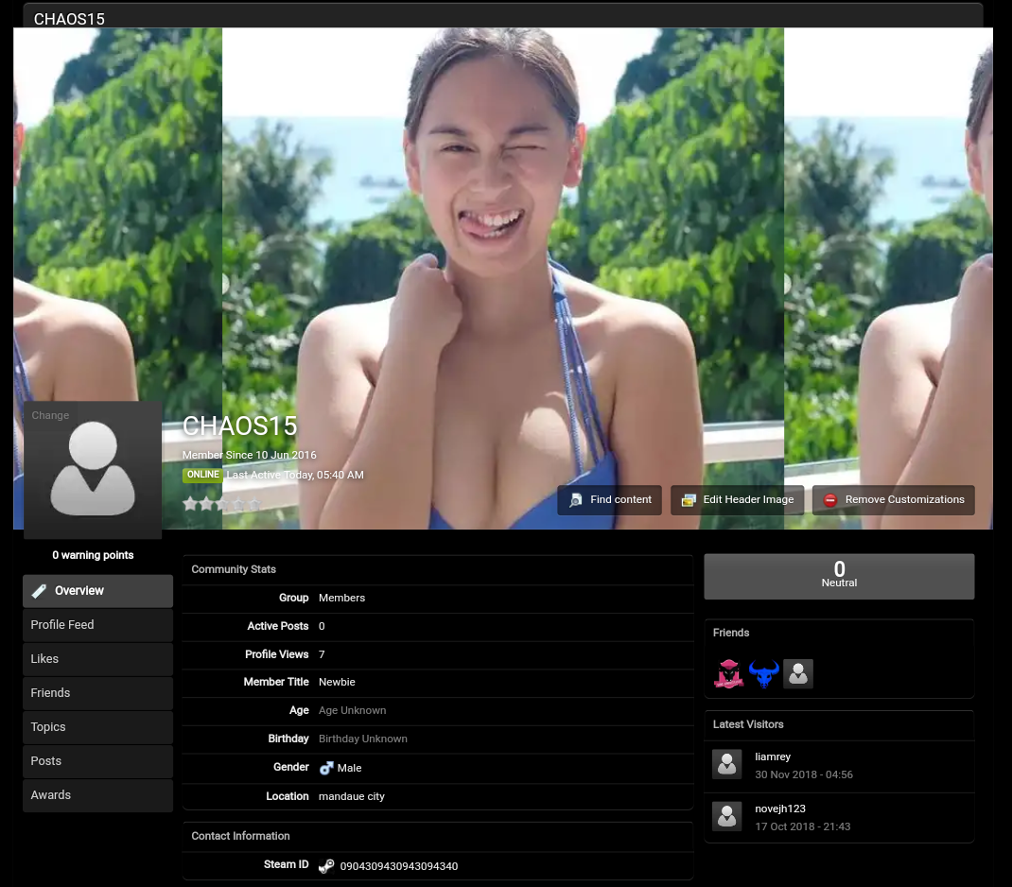The height and width of the screenshot is (887, 1012).
Task: Open the blue bull friend avatar
Action: pos(763,674)
